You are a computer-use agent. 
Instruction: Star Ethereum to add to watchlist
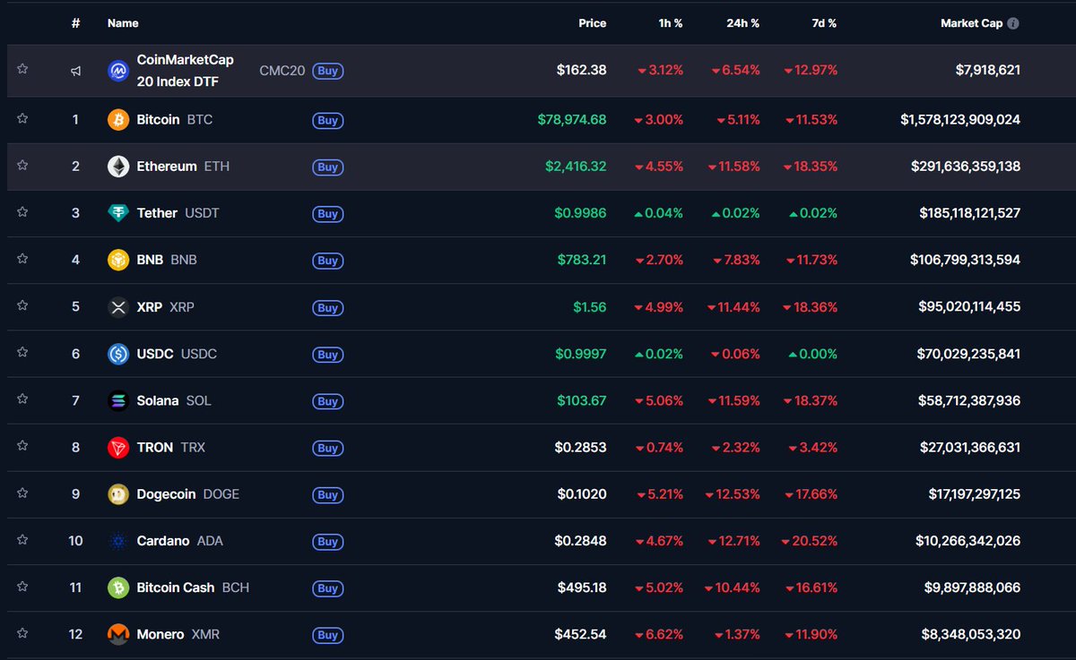[x=22, y=165]
